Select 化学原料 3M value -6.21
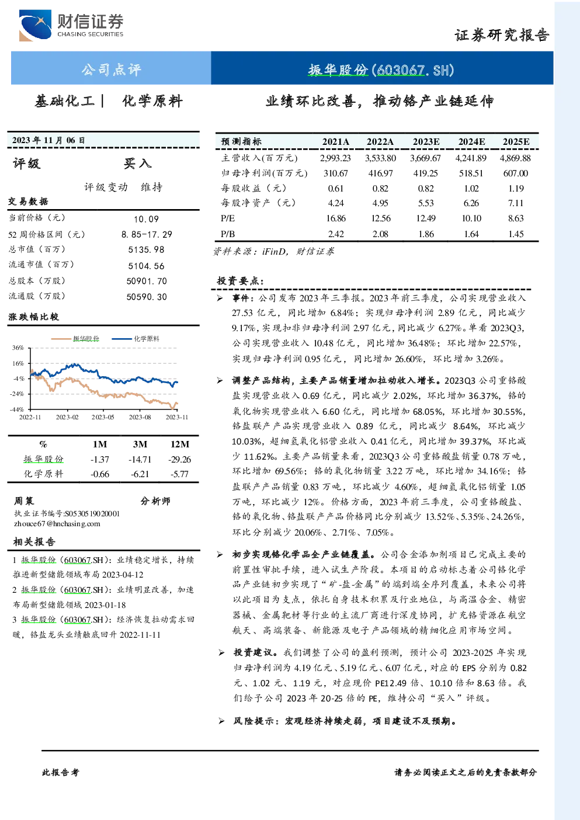The height and width of the screenshot is (820, 580). click(x=140, y=474)
